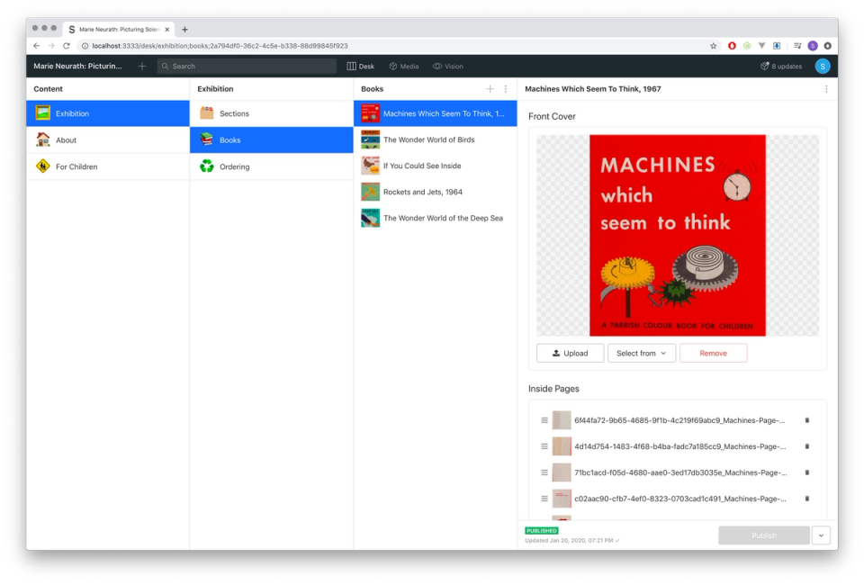Open the c02aac90 Machines page entry
The height and width of the screenshot is (585, 864).
(680, 499)
